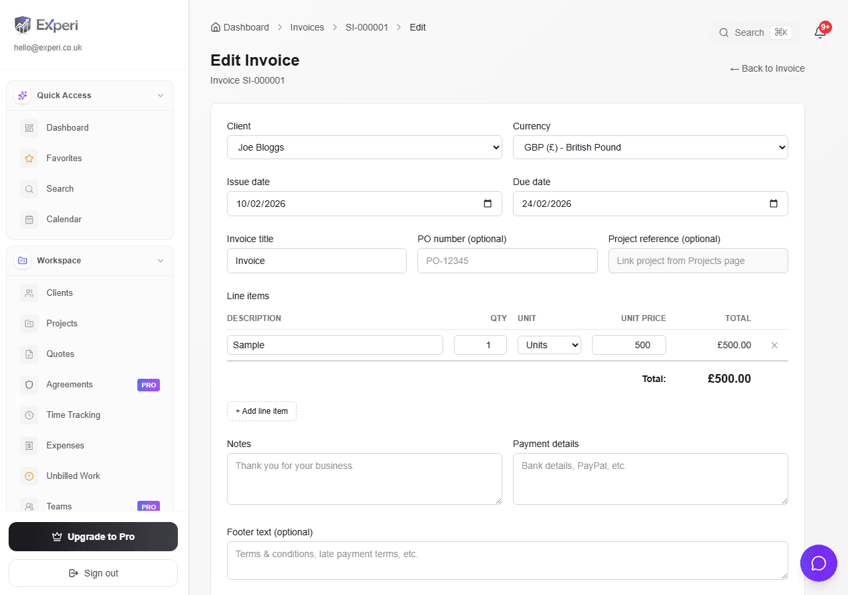Open Expenses via its sidebar icon
848x595 pixels.
[x=29, y=445]
